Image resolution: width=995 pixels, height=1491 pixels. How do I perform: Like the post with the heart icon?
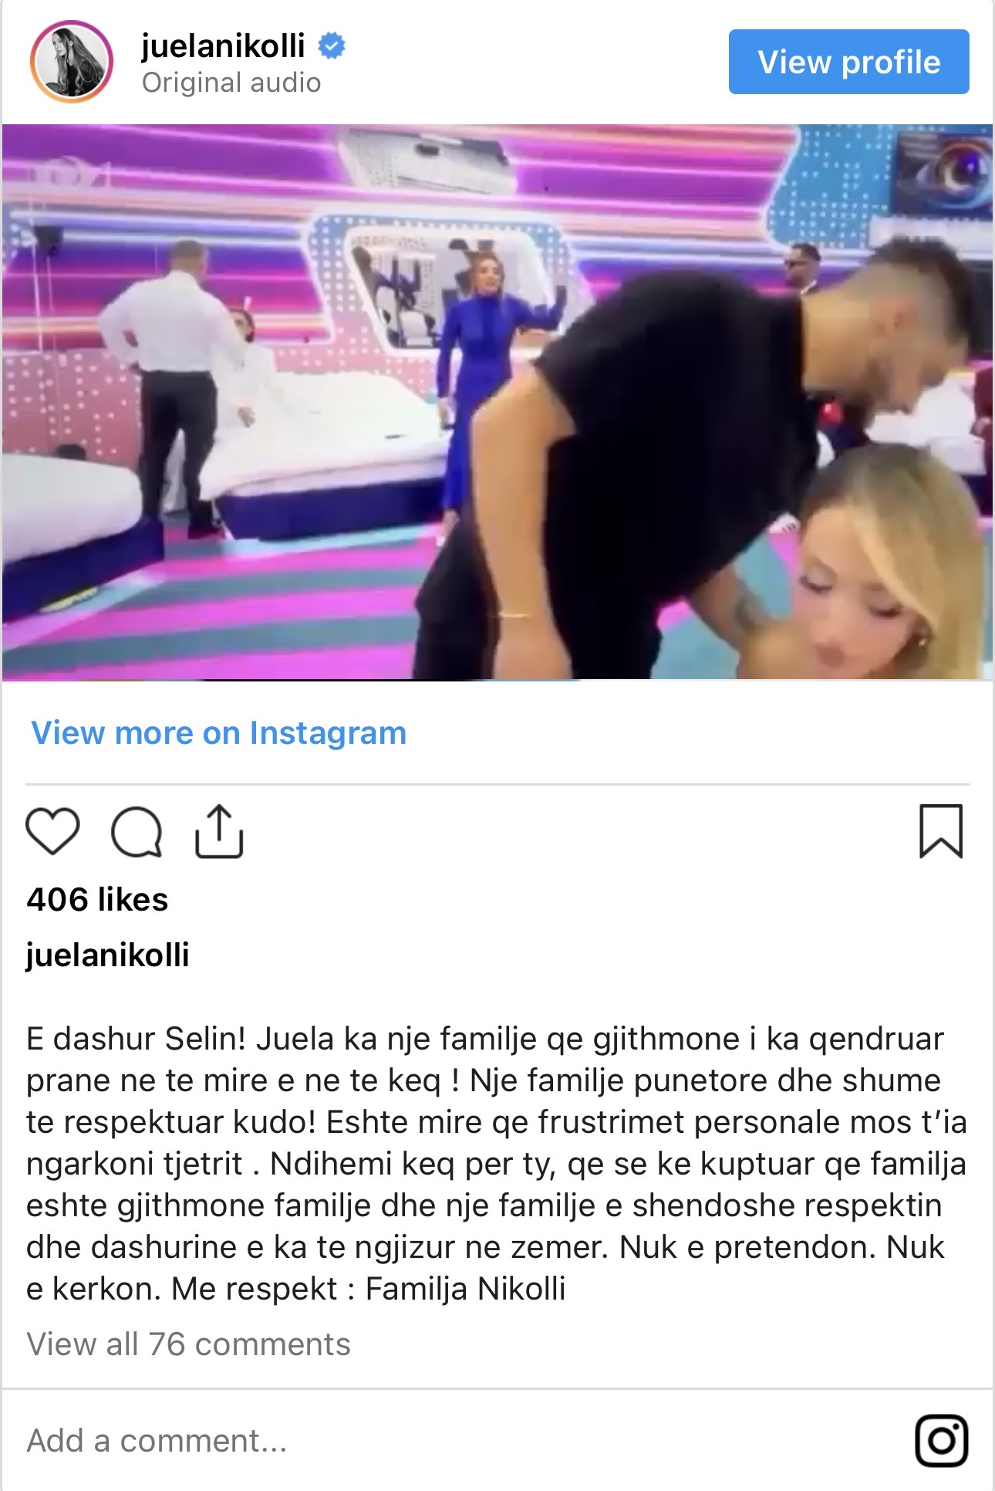(52, 831)
